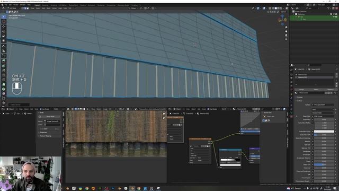Switch to UV Editing workspace tab

(x=63, y=5)
